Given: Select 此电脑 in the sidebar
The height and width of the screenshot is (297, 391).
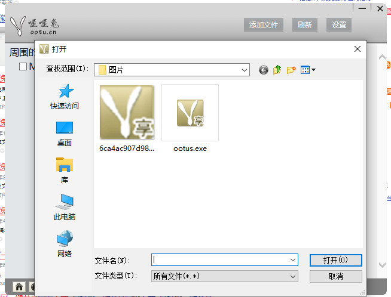Looking at the screenshot, I should 65,207.
